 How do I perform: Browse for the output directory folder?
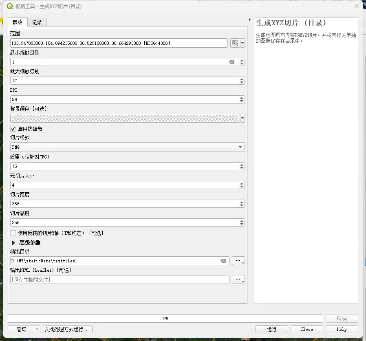coord(238,261)
